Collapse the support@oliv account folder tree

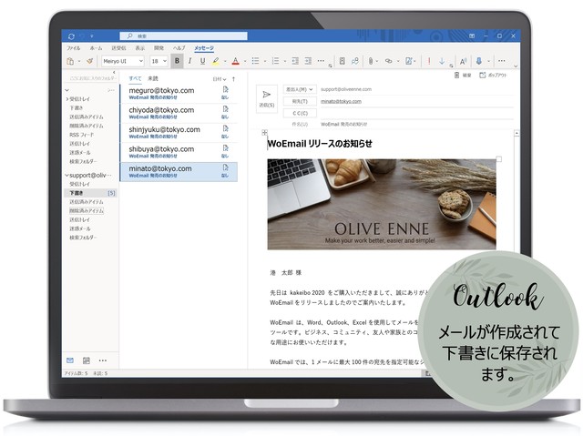tap(66, 176)
